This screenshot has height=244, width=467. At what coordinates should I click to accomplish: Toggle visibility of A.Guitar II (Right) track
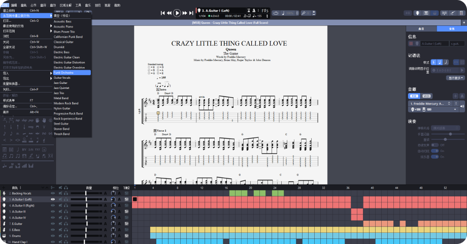53,206
